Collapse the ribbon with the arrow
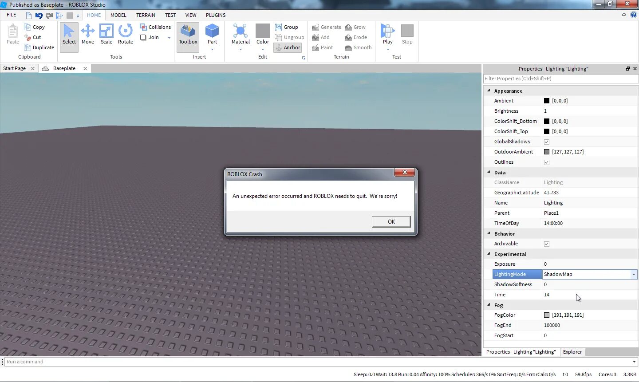Image resolution: width=639 pixels, height=382 pixels. [x=624, y=15]
